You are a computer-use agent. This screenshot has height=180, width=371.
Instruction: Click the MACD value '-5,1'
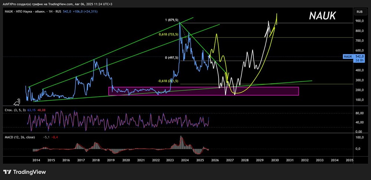(x=46, y=137)
